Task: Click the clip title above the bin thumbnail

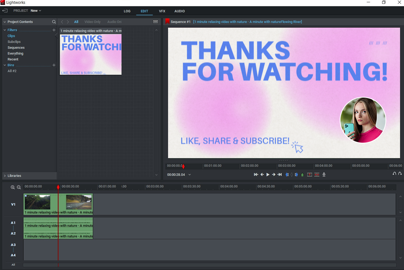Action: (x=91, y=31)
